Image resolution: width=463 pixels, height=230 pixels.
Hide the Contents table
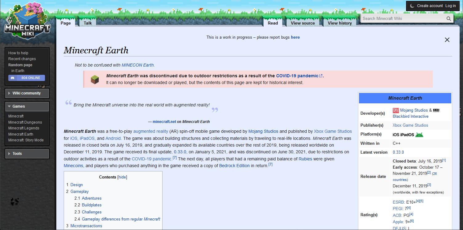(x=122, y=177)
